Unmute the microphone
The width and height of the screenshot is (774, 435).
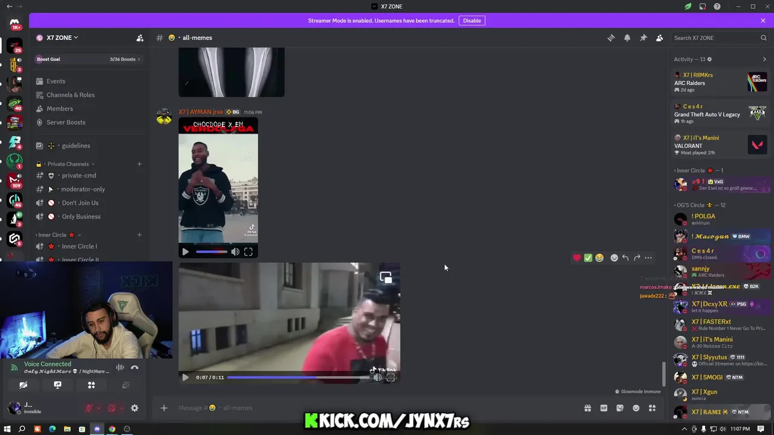(89, 408)
